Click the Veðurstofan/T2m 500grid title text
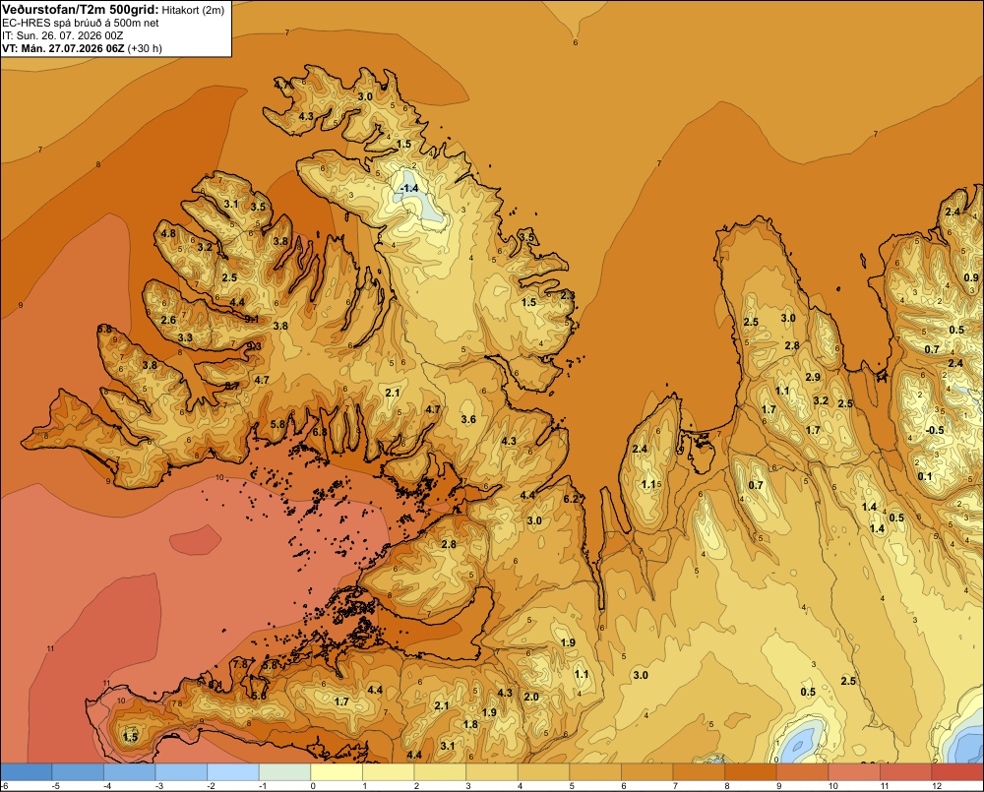The height and width of the screenshot is (792, 984). pos(80,9)
